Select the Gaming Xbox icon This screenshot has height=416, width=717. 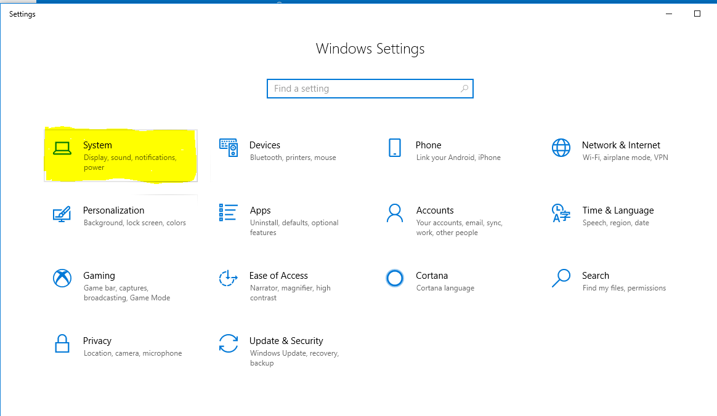tap(62, 278)
